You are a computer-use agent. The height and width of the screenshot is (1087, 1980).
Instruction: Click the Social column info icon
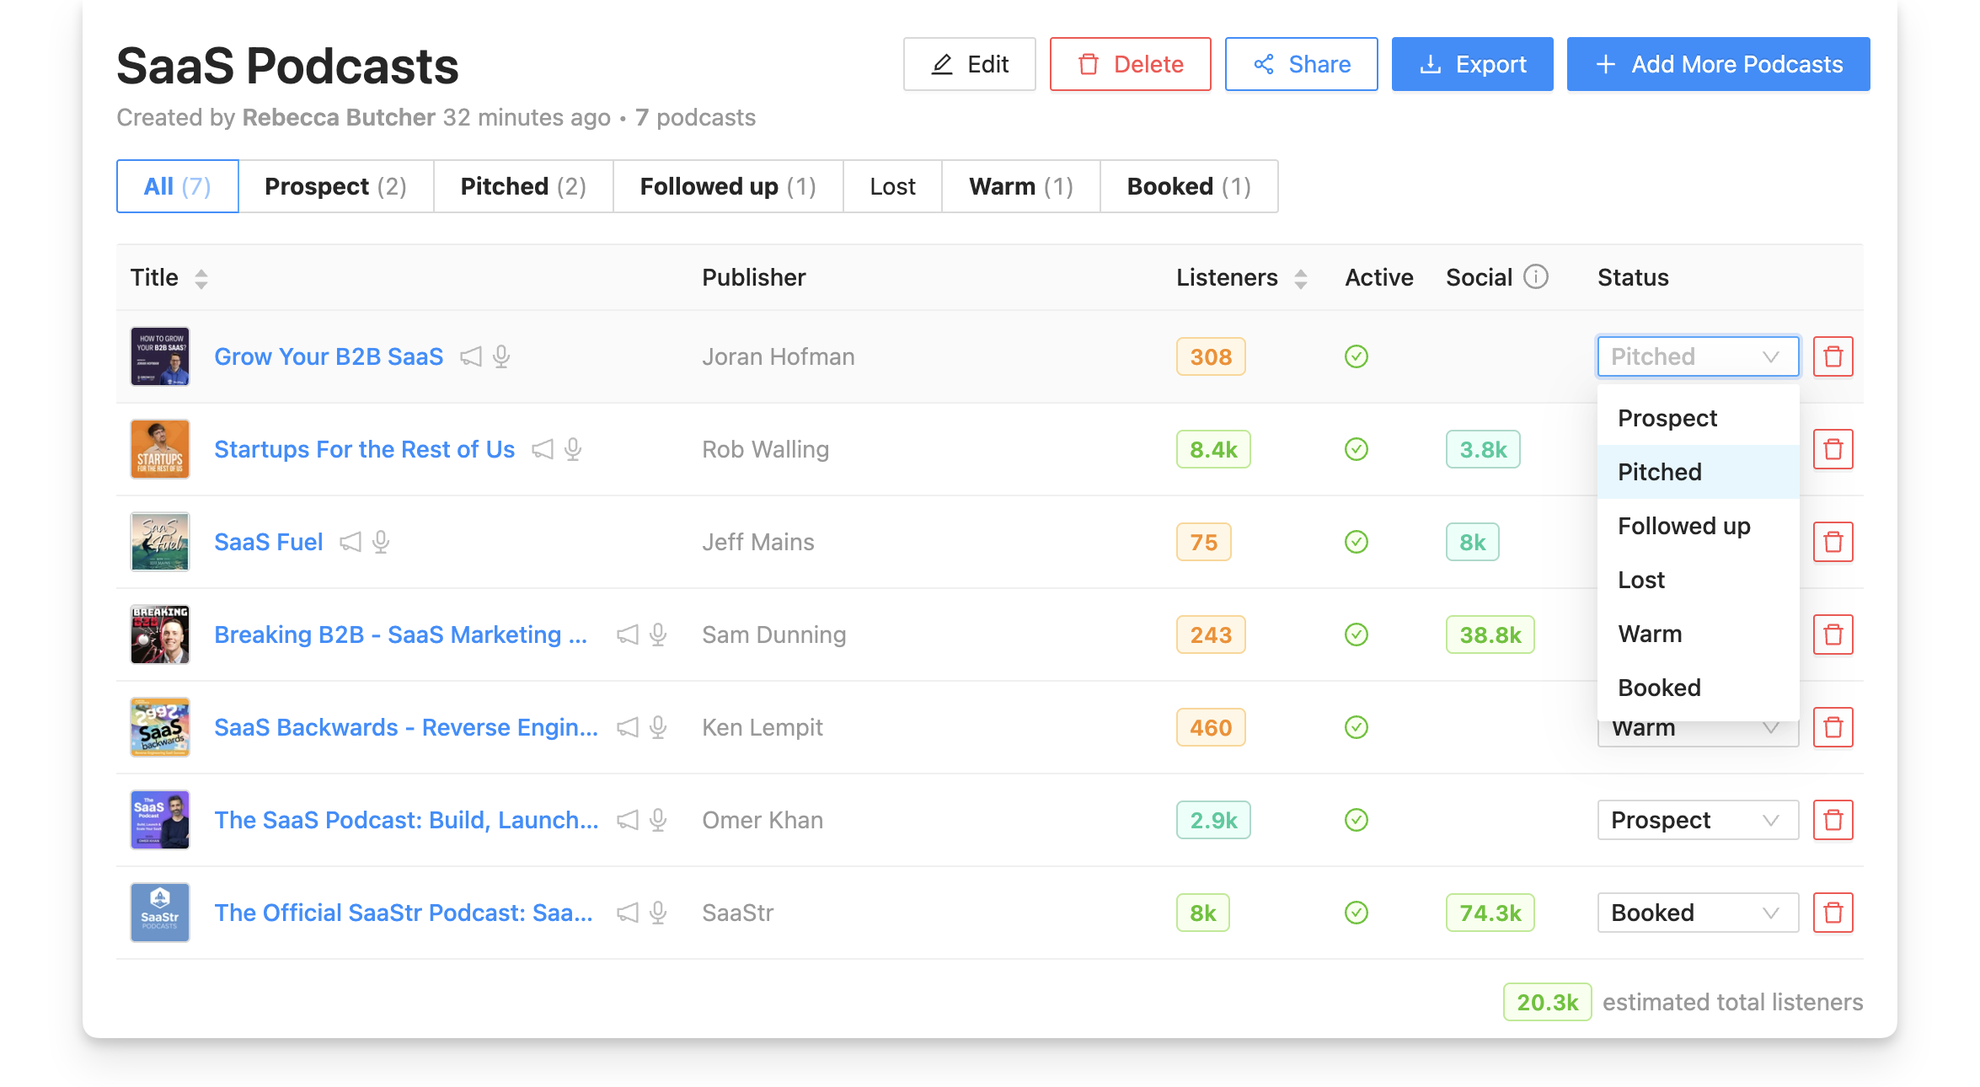click(1536, 277)
